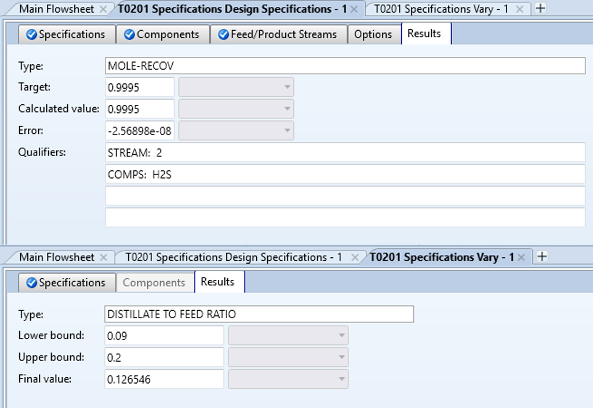Switch to Main Flowsheet tab in upper panel

[56, 9]
